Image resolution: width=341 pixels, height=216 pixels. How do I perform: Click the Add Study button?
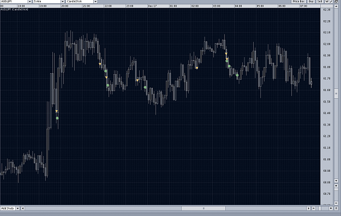[8, 208]
